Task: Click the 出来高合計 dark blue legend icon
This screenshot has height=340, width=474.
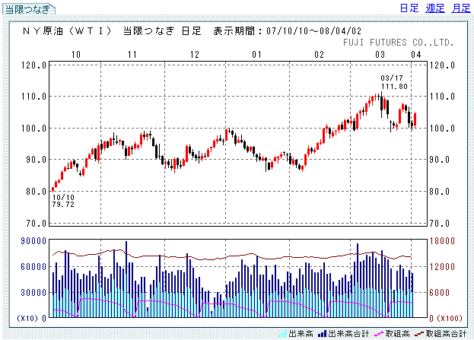Action: point(323,333)
